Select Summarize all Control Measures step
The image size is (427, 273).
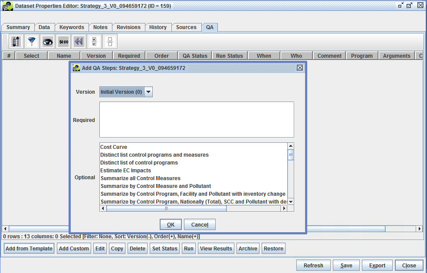pos(141,178)
